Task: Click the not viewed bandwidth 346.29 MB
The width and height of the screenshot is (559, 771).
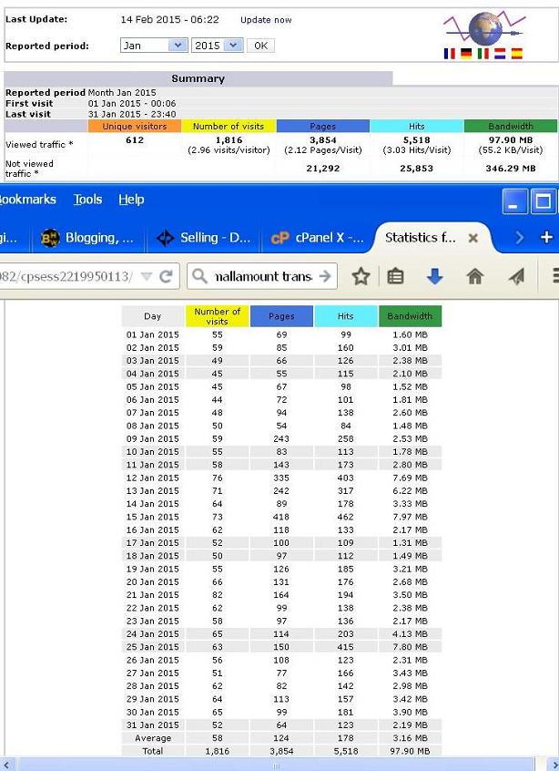Action: point(511,169)
